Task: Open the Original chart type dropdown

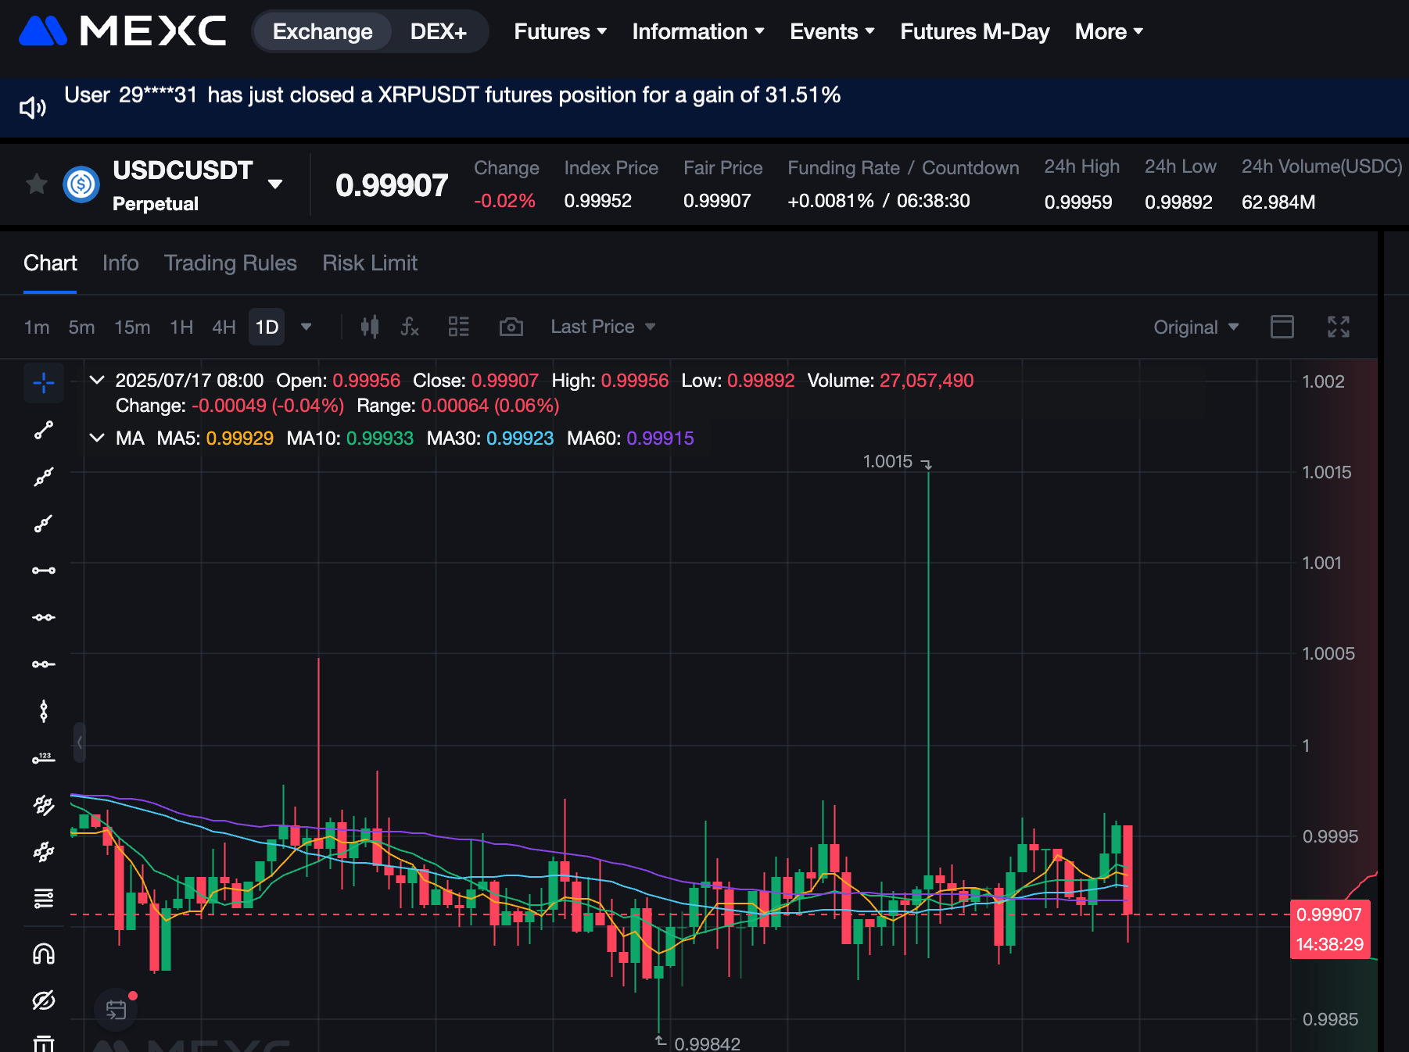Action: tap(1196, 327)
